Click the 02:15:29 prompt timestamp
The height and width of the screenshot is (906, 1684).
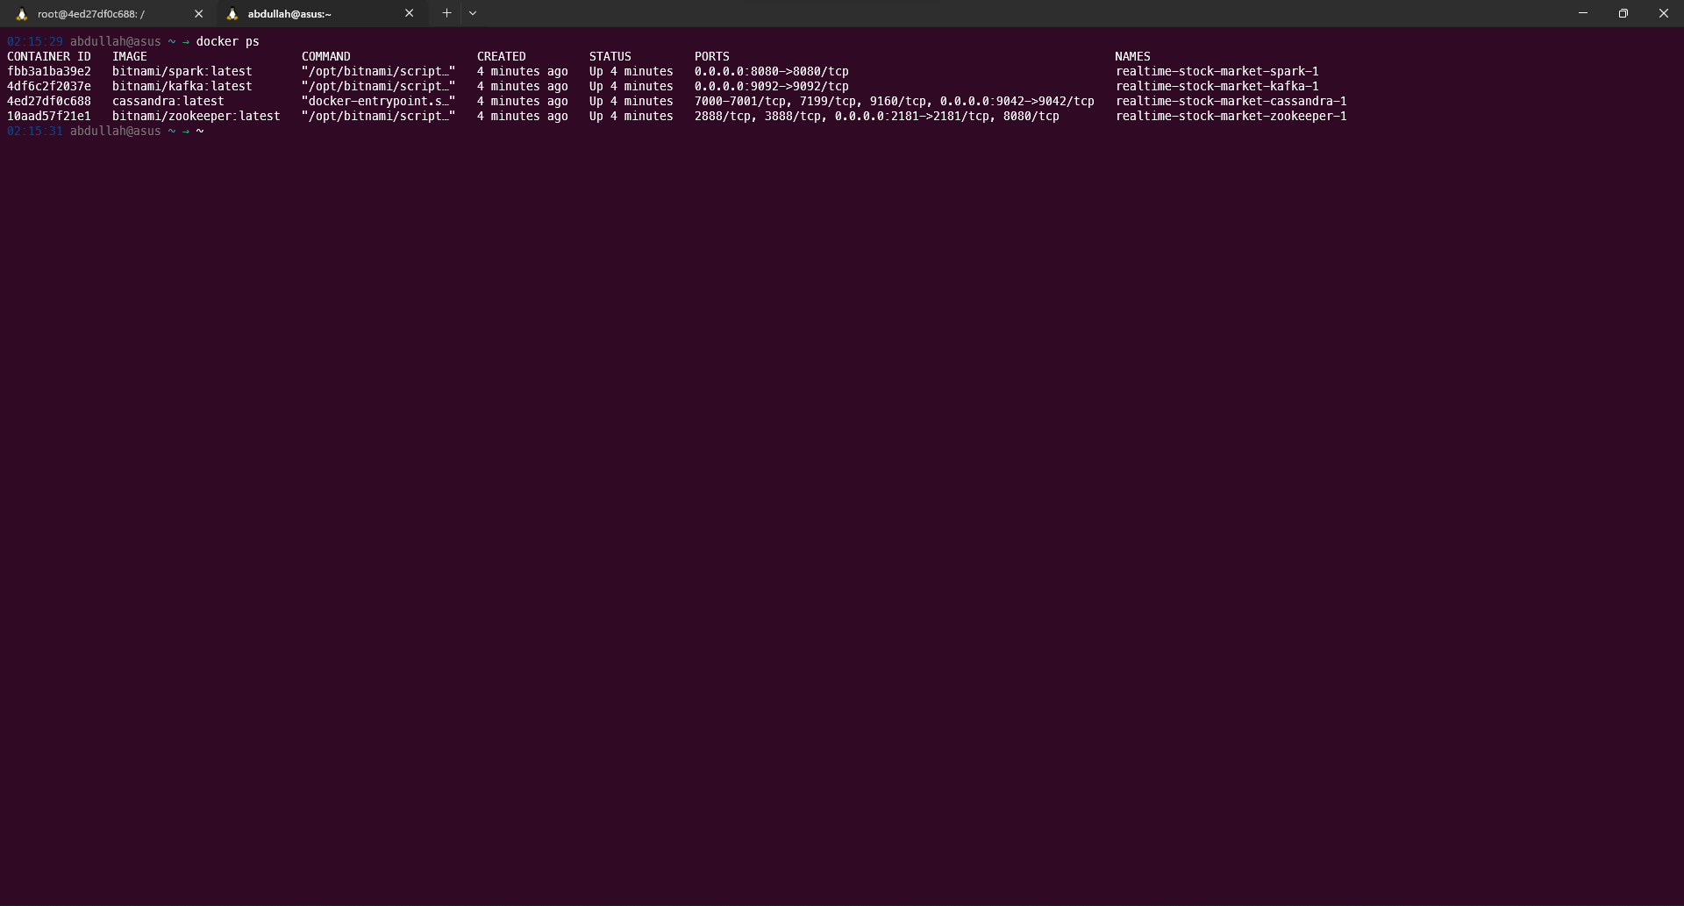35,41
